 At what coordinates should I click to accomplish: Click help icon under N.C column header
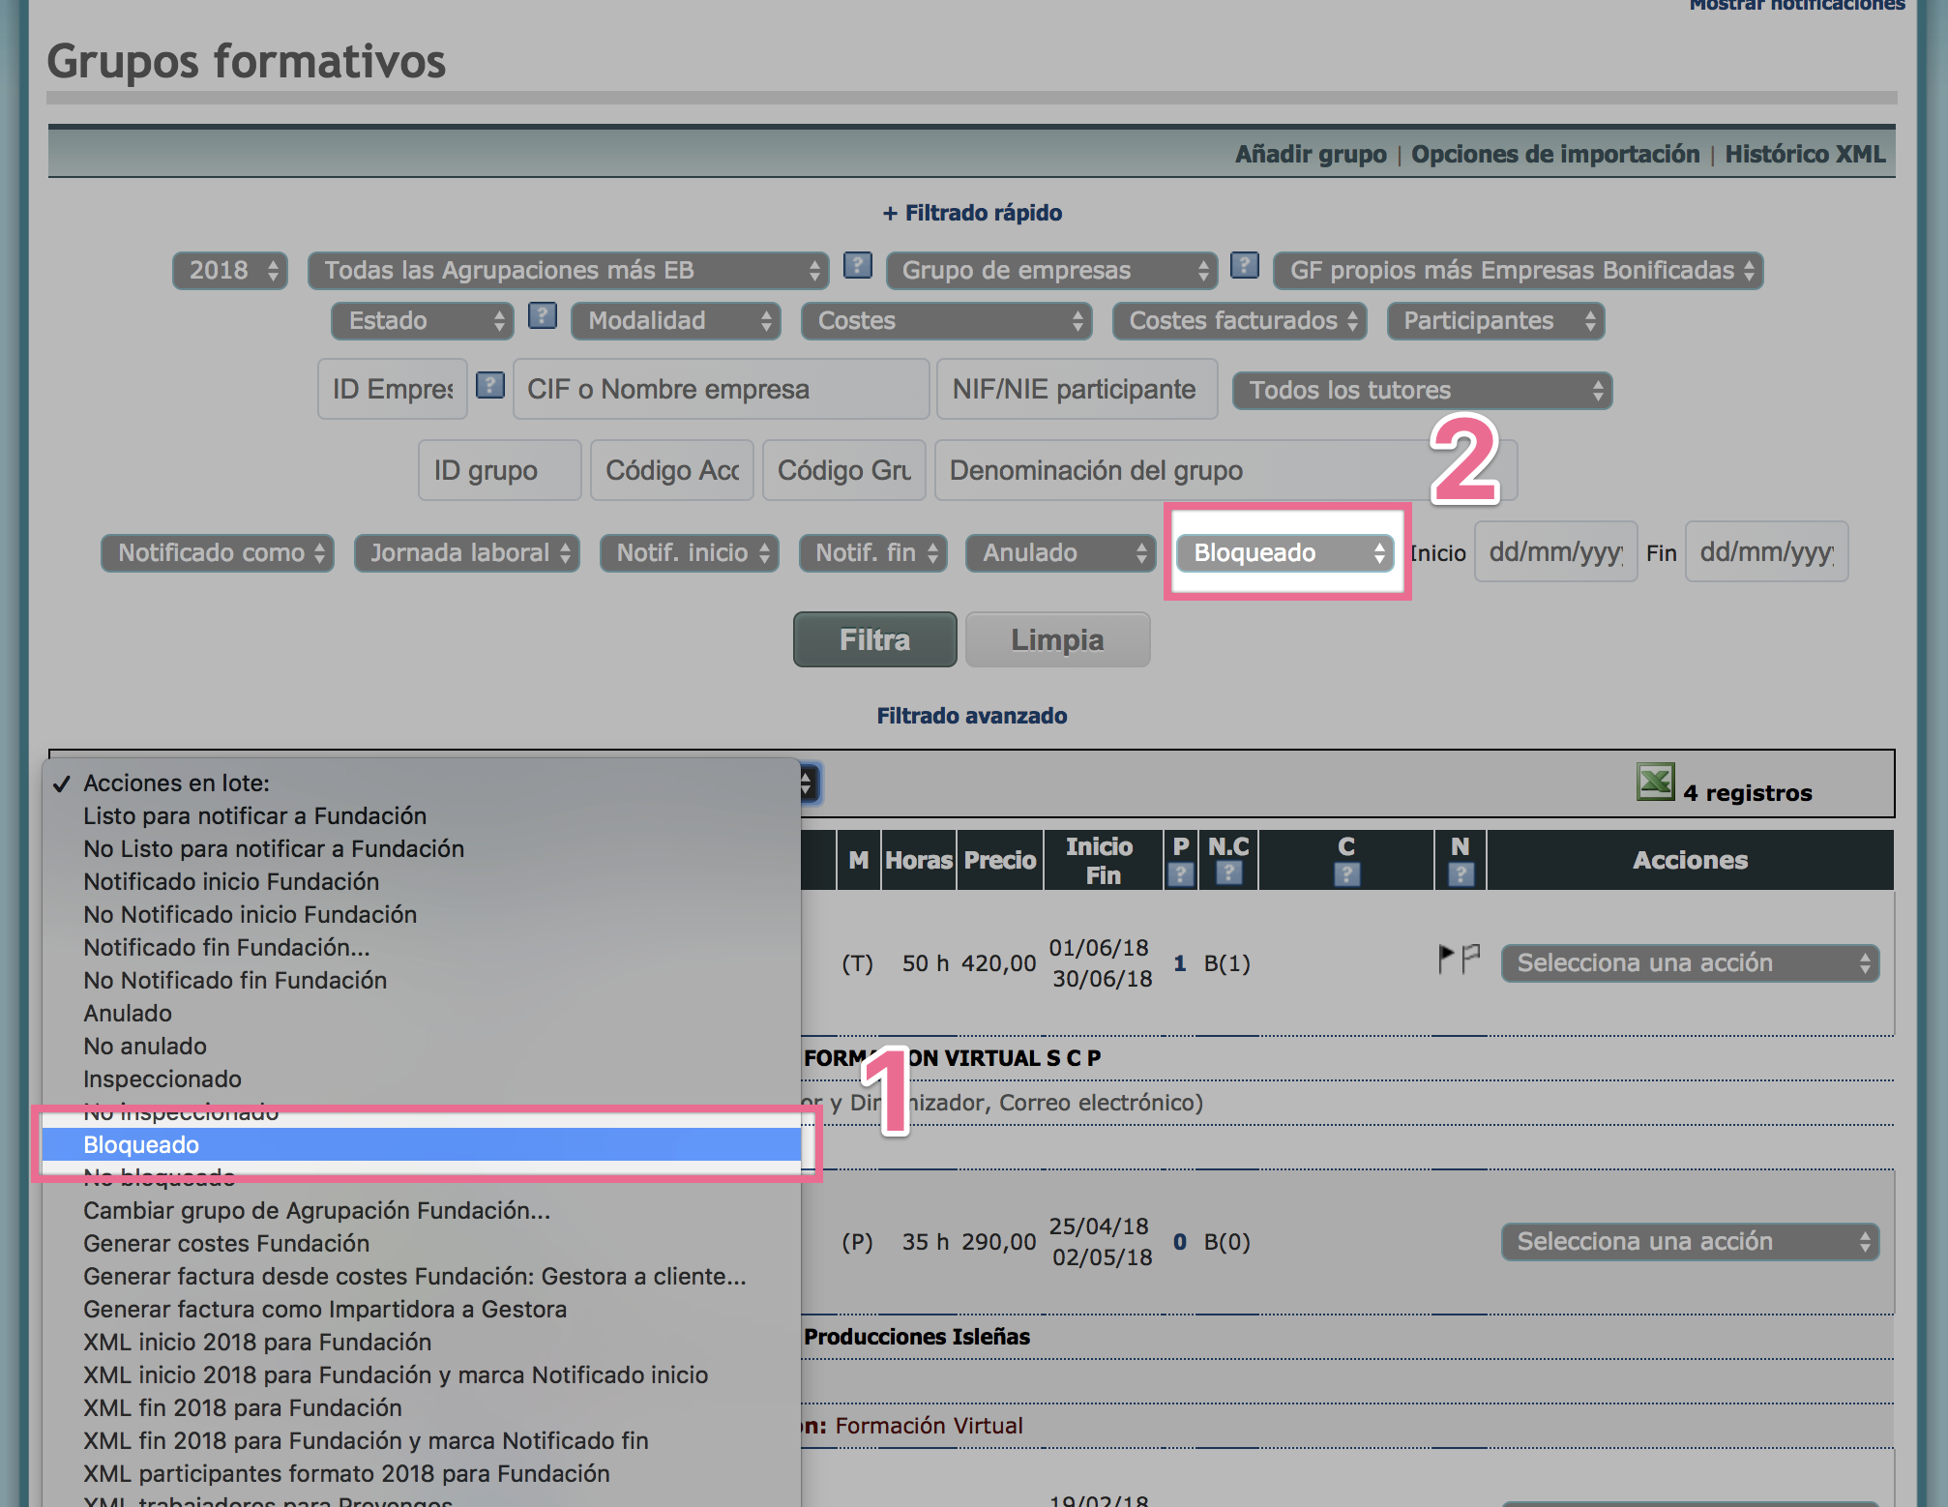1228,874
